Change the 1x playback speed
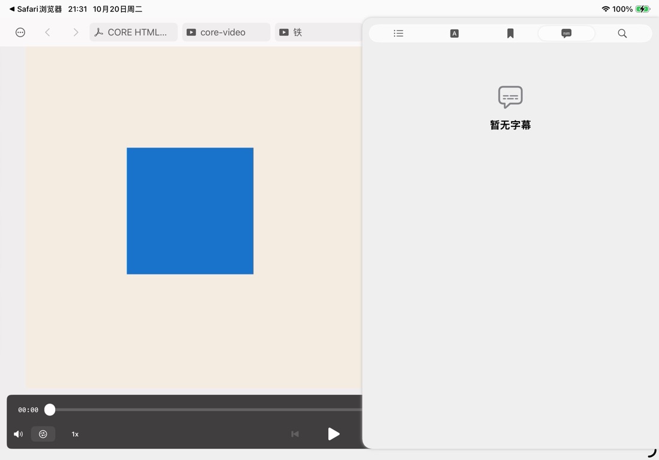The height and width of the screenshot is (460, 659). pos(75,434)
